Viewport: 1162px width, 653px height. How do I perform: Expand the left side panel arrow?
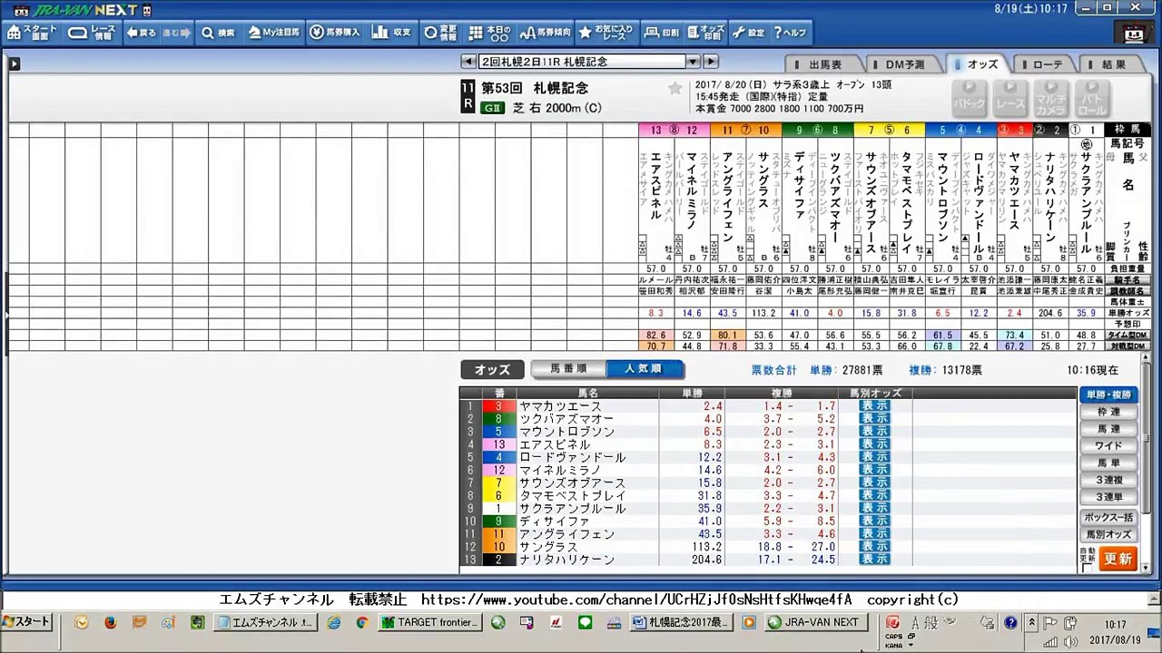coord(14,64)
